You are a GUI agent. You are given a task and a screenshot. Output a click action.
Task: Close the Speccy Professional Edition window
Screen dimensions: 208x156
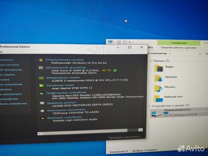pyautogui.click(x=142, y=47)
